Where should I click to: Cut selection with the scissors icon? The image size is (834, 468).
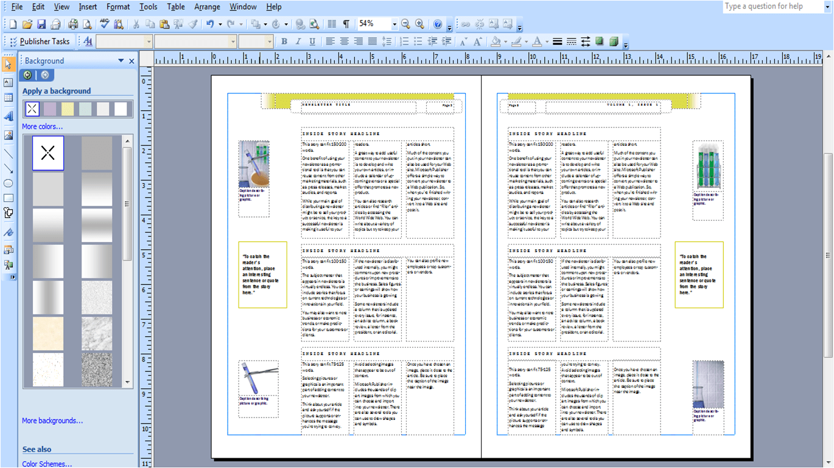136,24
